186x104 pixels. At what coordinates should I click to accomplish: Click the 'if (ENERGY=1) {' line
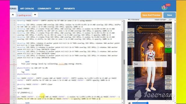[x=25, y=92]
